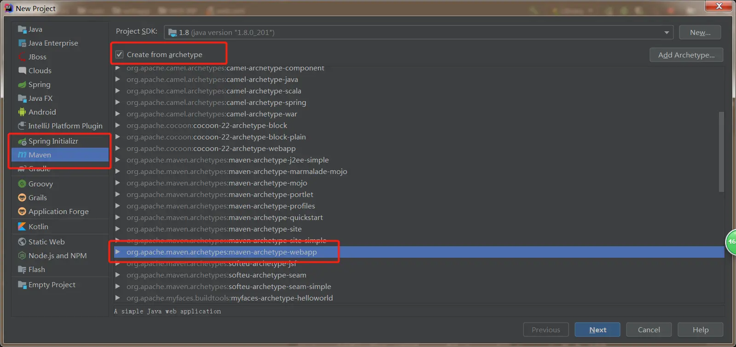This screenshot has height=347, width=736.
Task: Select Kotlin project type
Action: (x=60, y=227)
